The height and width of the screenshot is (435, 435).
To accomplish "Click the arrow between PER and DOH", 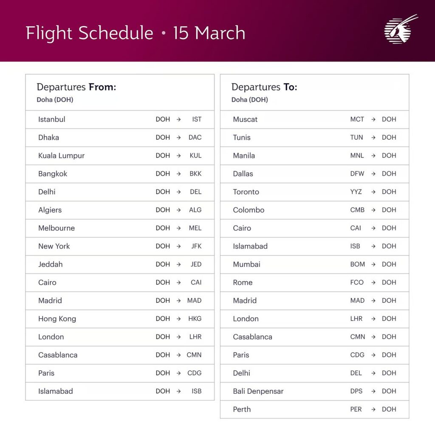I will point(373,410).
